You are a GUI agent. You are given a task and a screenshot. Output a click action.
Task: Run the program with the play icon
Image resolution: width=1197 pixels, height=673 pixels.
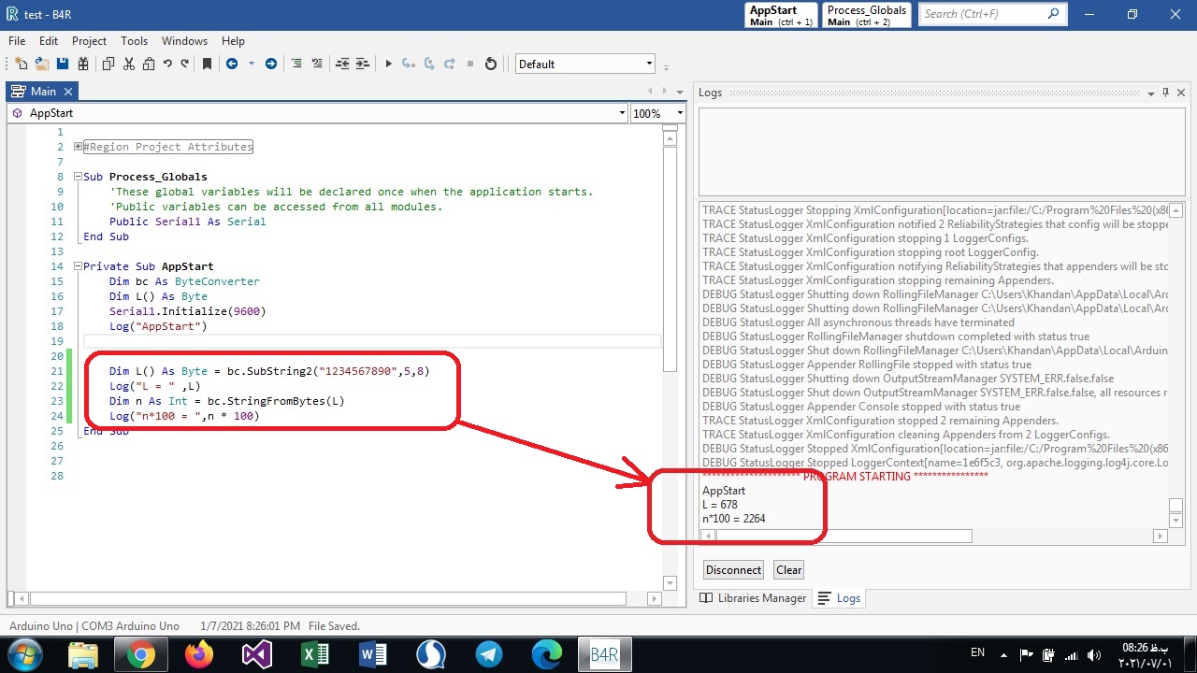pos(388,64)
